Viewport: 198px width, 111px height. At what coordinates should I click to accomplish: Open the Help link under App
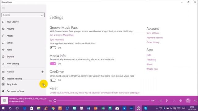coord(148,55)
